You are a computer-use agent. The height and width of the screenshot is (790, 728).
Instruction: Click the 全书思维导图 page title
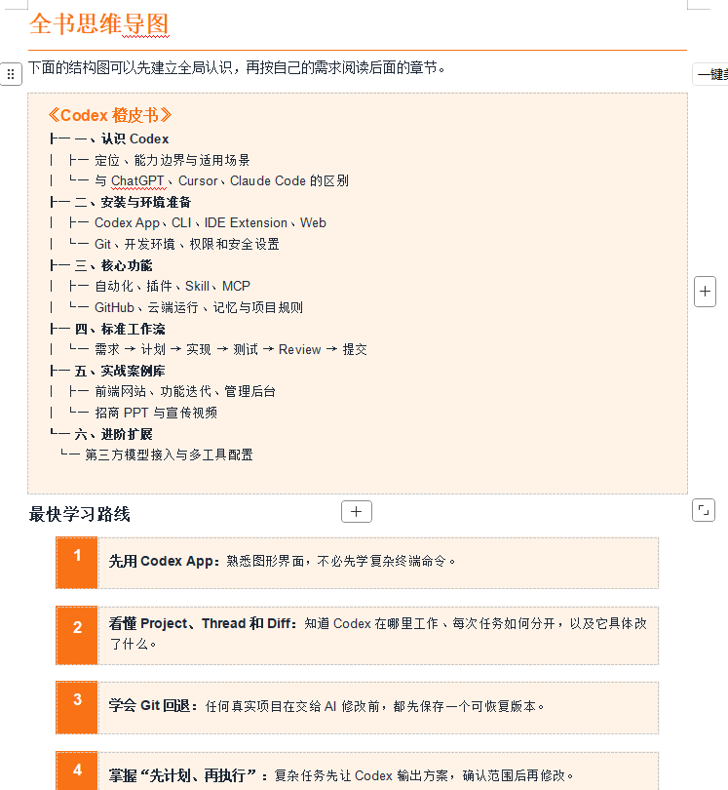click(x=98, y=24)
